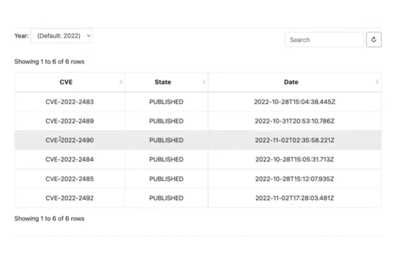The image size is (399, 265).
Task: Click the sort arrows in State column header
Action: [x=204, y=82]
